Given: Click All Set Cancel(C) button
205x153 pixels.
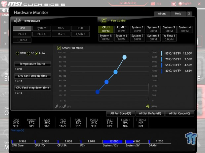Looking at the screenshot, I should pos(180,114).
